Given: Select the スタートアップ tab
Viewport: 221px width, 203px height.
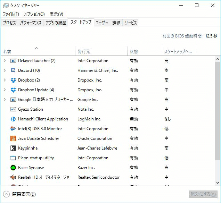Looking at the screenshot, I should [81, 22].
